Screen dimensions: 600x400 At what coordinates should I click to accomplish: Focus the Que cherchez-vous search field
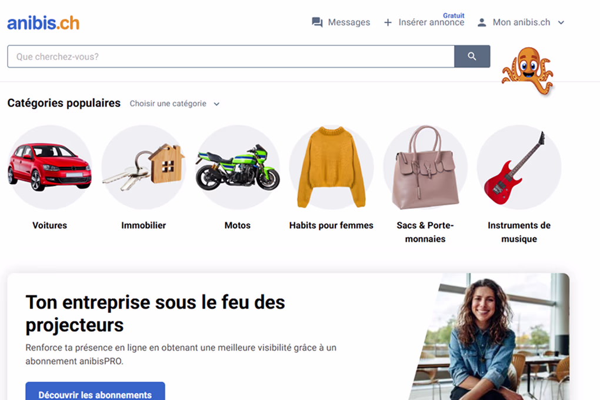click(231, 56)
